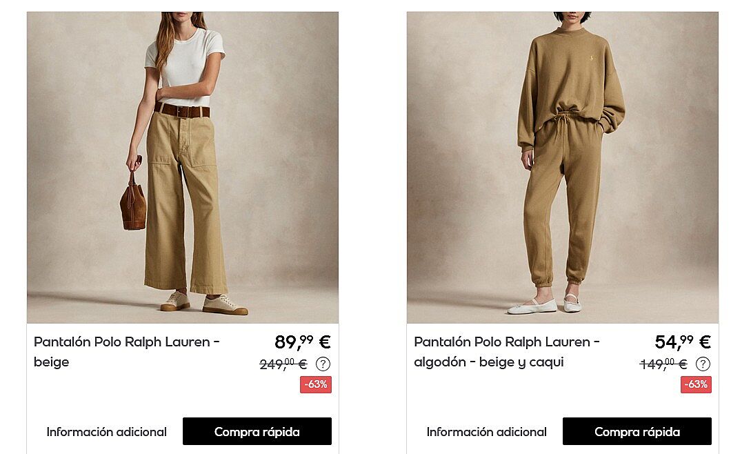Click price info icon beside 149,00 €
The height and width of the screenshot is (454, 731).
(x=703, y=364)
